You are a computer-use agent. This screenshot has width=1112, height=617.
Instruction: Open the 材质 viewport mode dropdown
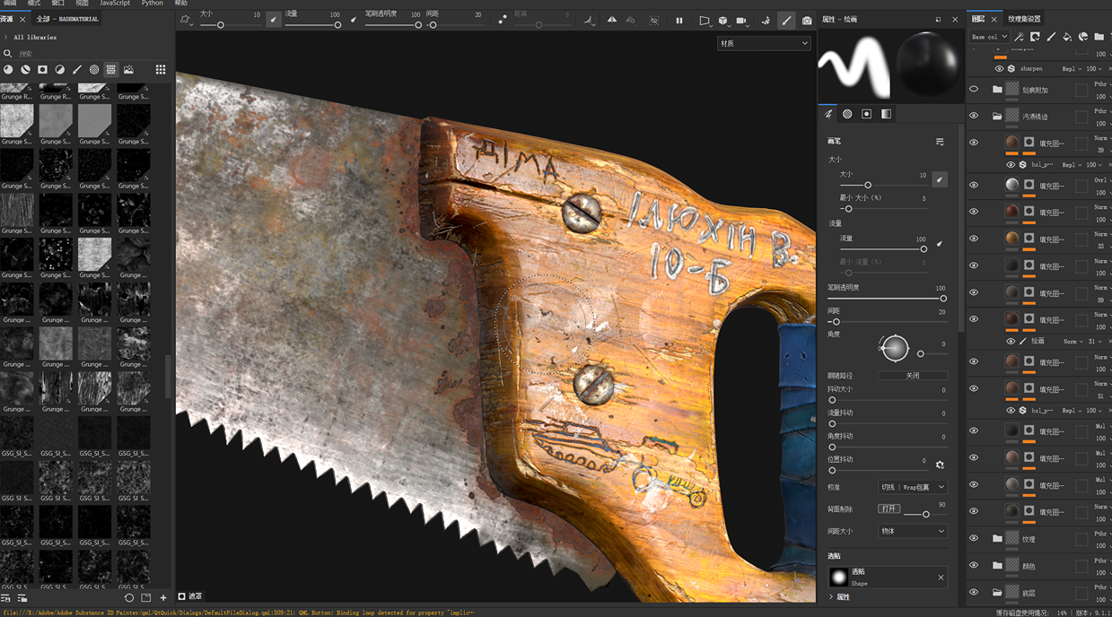pyautogui.click(x=763, y=43)
